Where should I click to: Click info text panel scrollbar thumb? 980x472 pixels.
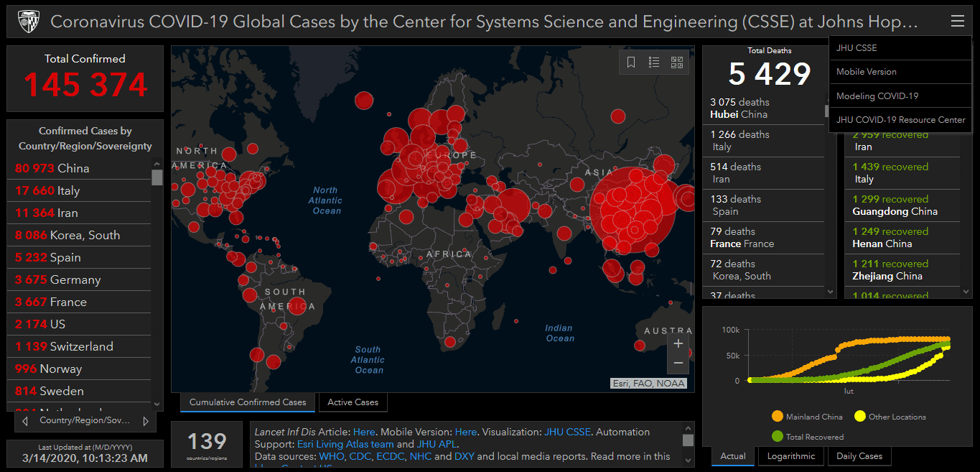pos(689,440)
